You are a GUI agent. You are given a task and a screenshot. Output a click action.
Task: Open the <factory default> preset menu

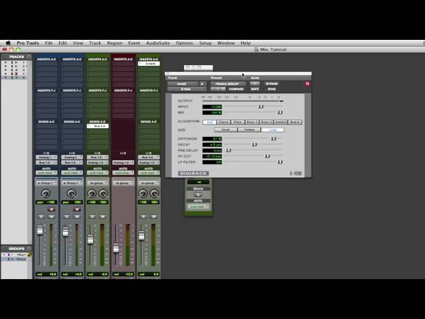tap(228, 84)
